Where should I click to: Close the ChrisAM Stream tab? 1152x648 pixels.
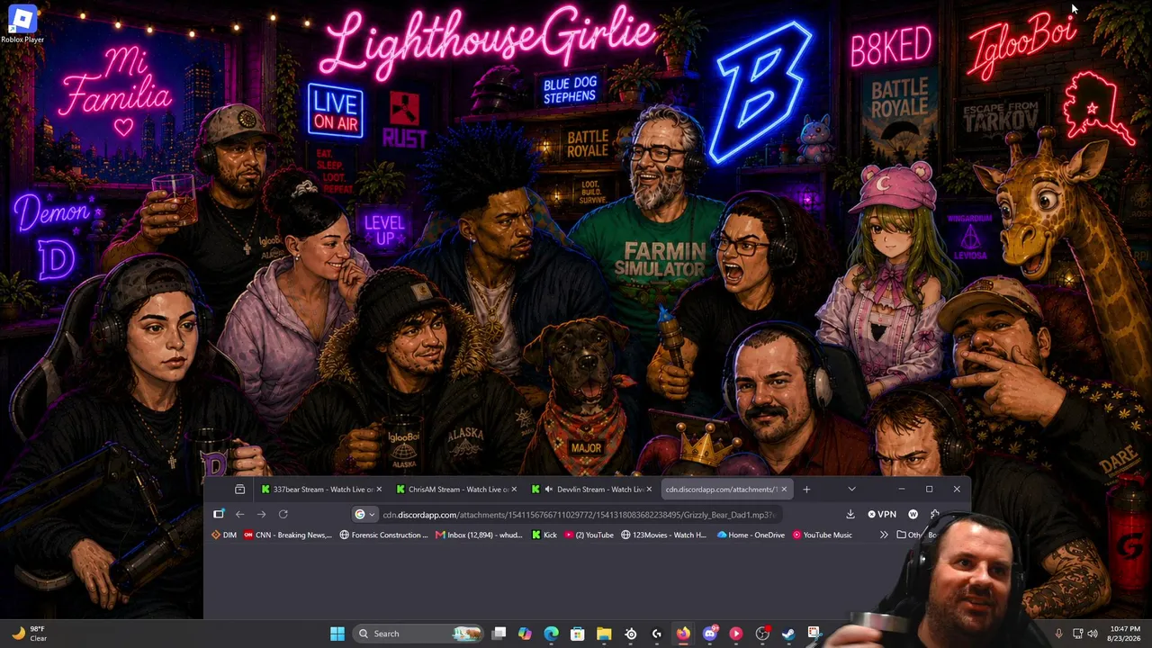[514, 490]
